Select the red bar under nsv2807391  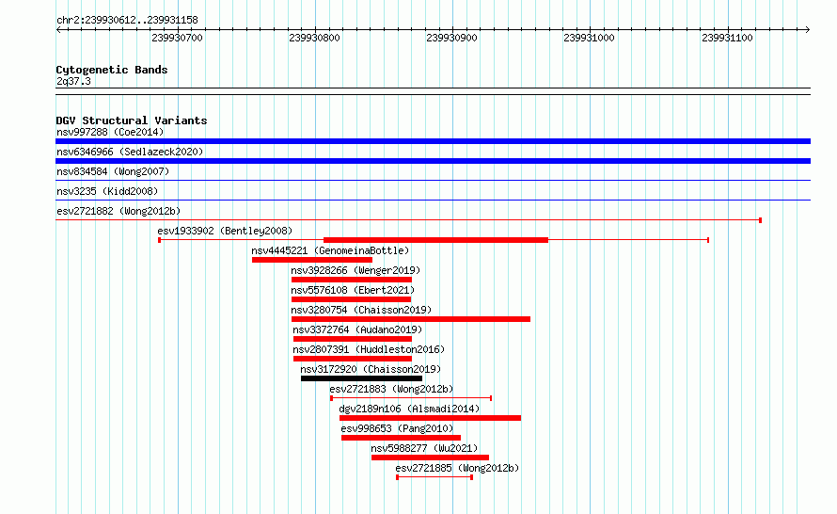(x=353, y=359)
